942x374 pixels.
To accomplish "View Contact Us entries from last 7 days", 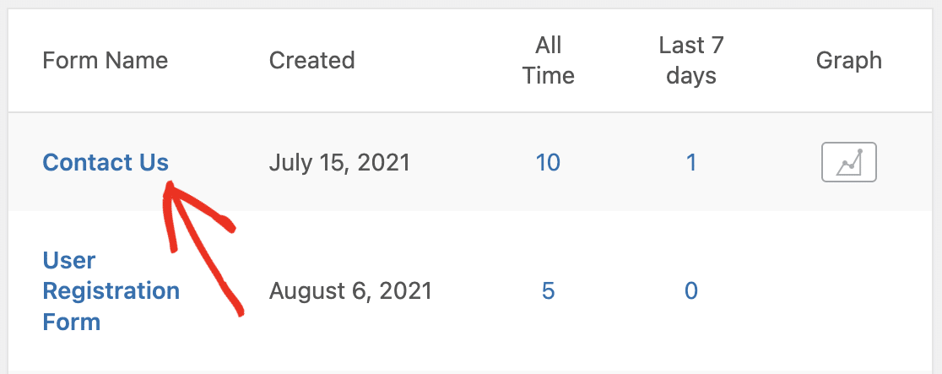I will pos(691,162).
